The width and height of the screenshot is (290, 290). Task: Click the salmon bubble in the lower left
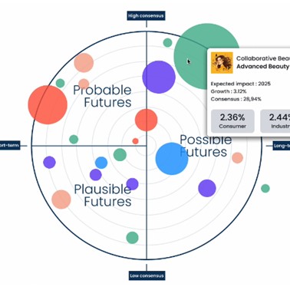pyautogui.click(x=61, y=199)
